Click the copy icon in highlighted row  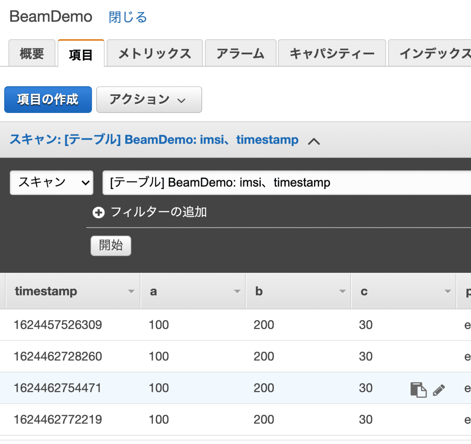click(418, 389)
